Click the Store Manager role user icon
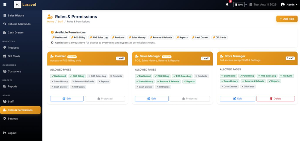The image size is (300, 141). click(221, 56)
